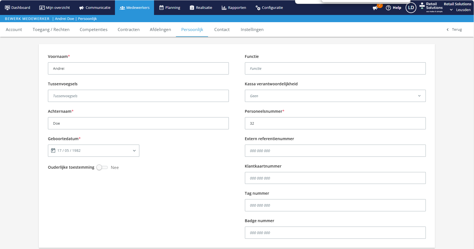Click the Communicatie megaphone icon in menu
The height and width of the screenshot is (249, 474).
coord(81,8)
